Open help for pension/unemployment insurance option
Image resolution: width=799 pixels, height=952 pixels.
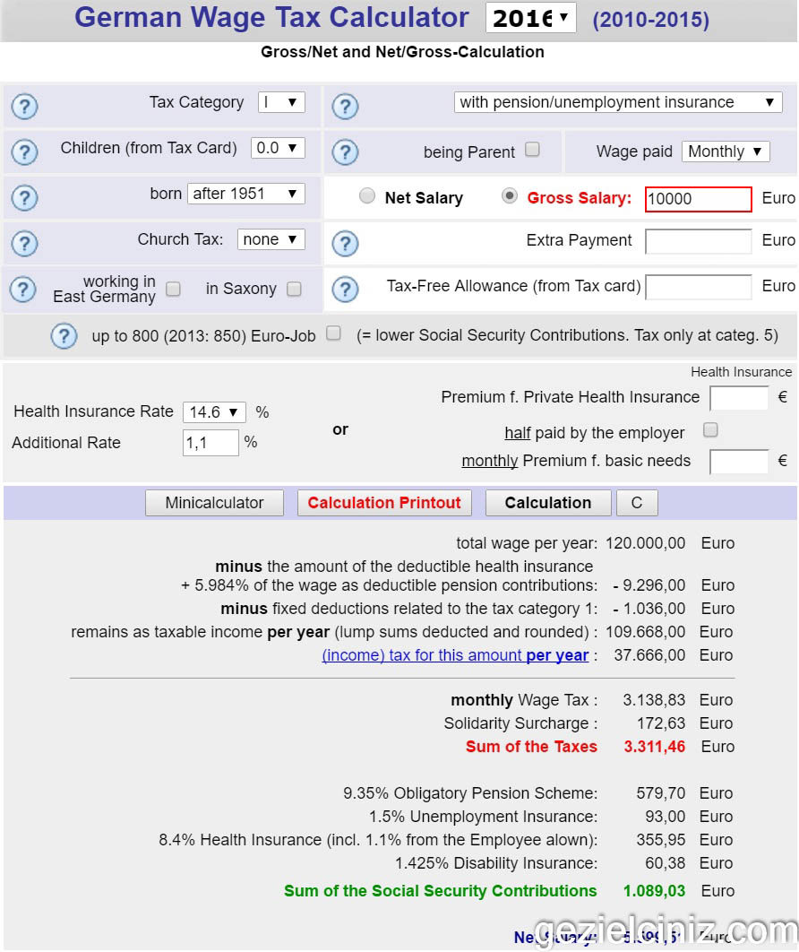tap(345, 107)
